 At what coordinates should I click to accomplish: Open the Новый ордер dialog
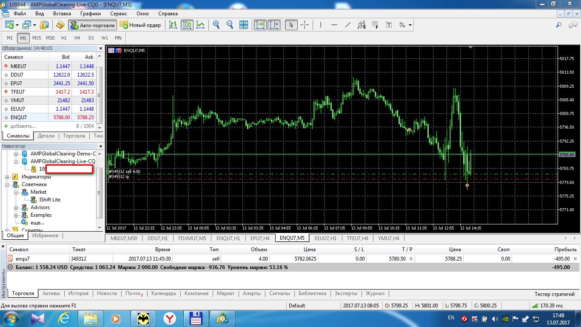click(141, 25)
